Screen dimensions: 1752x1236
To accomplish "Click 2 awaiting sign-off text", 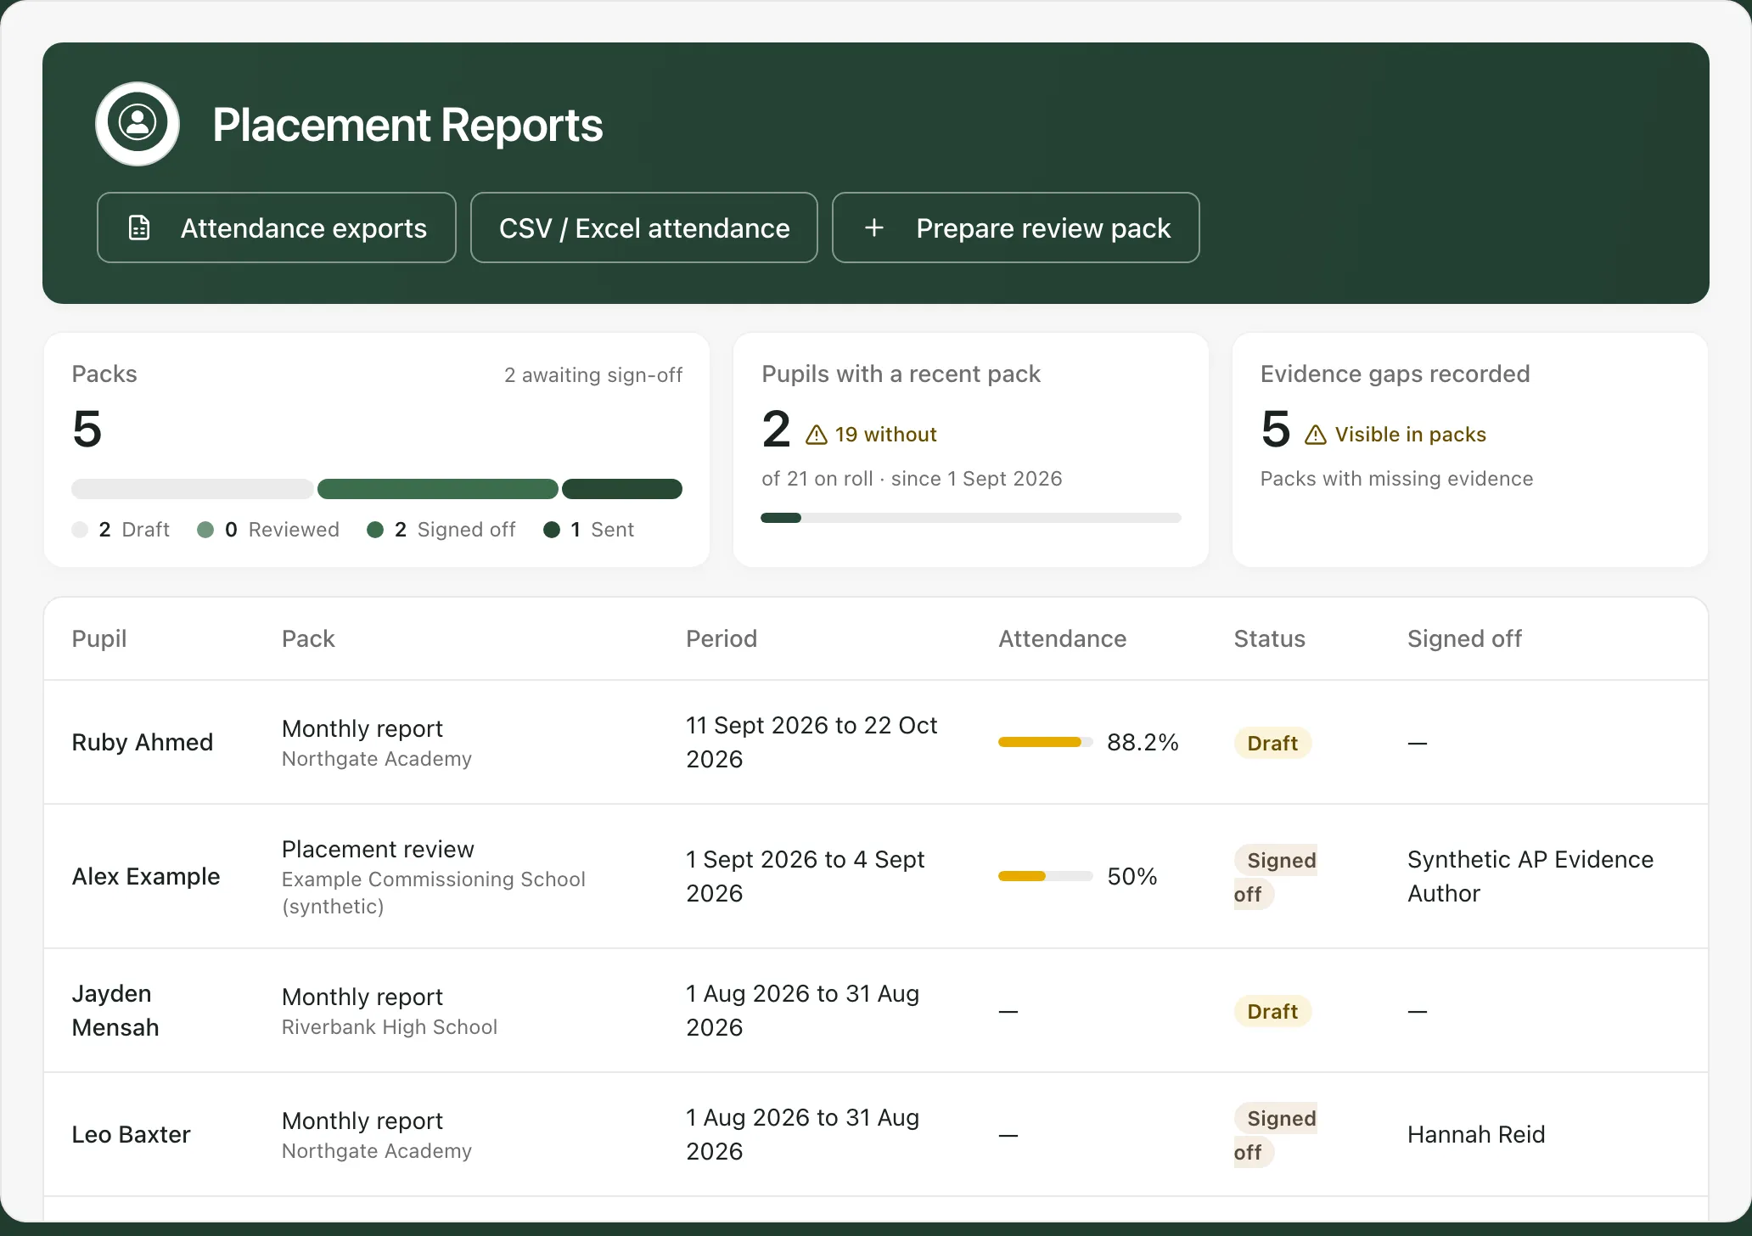I will [593, 375].
